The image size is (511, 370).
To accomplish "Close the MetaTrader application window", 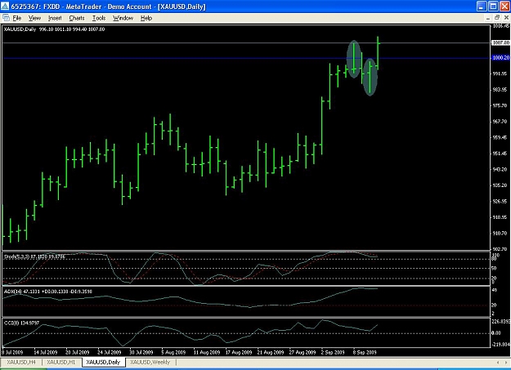I will coord(504,7).
